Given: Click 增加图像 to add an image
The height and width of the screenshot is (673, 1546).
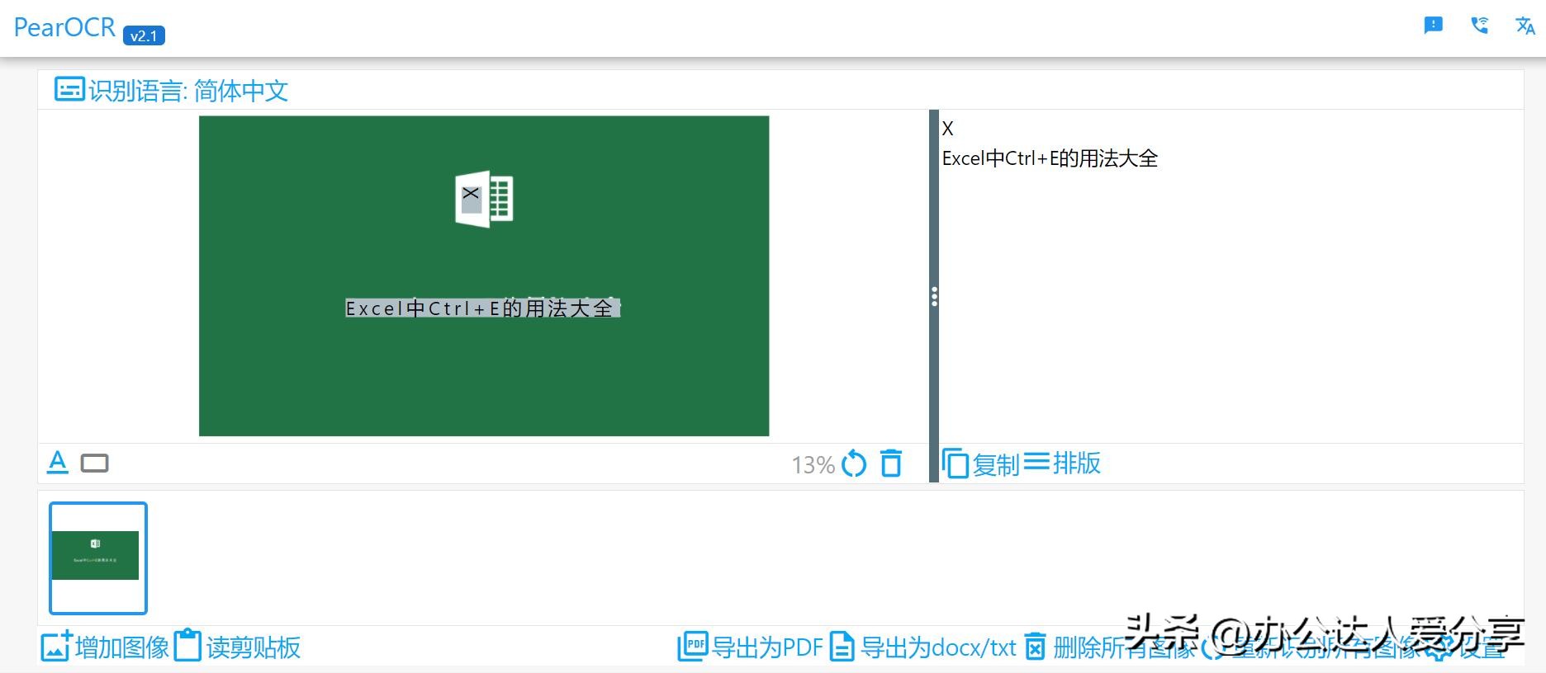Looking at the screenshot, I should [x=105, y=647].
